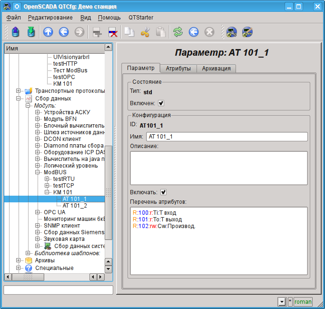Uncheck the 'Включен' checkbox
This screenshot has width=325, height=309.
161,103
